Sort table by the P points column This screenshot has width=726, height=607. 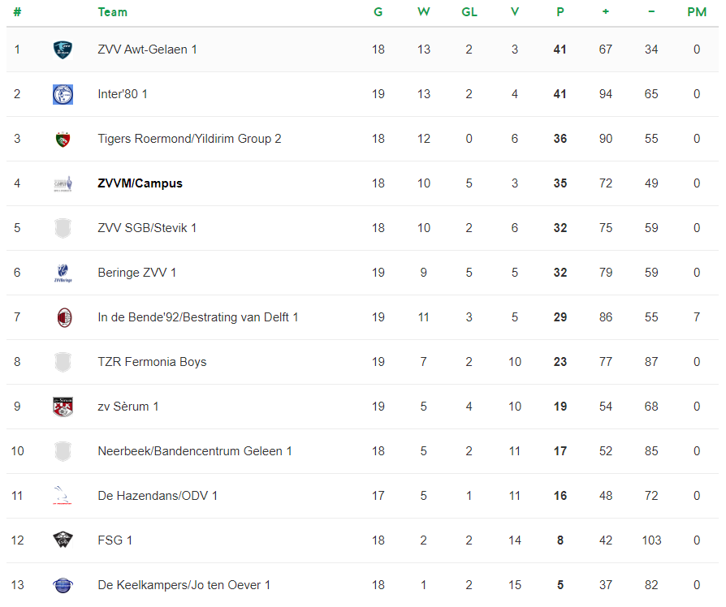coord(560,12)
